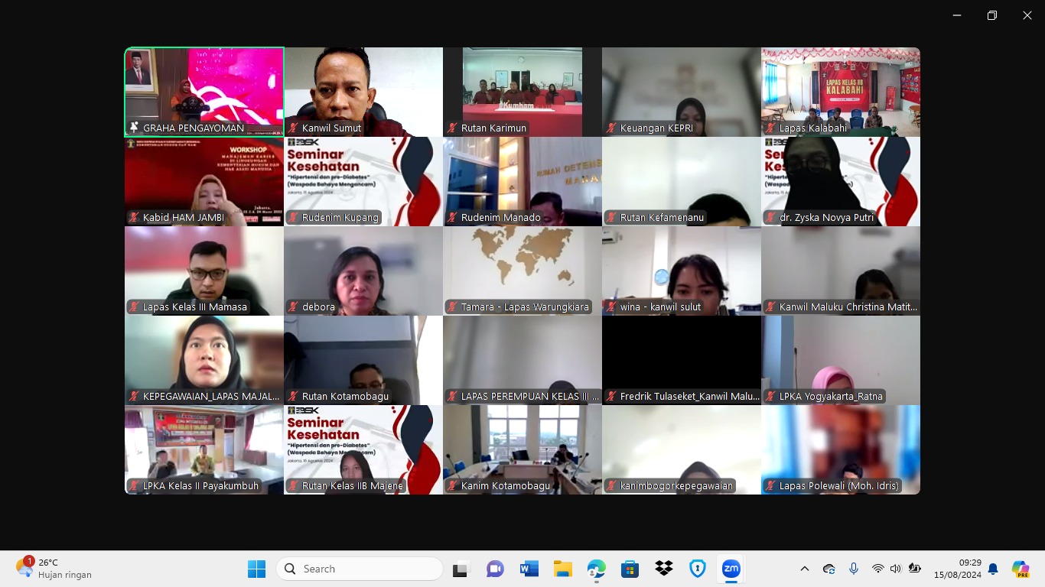The image size is (1045, 587).
Task: Launch Microsoft Word from the taskbar
Action: pyautogui.click(x=529, y=569)
